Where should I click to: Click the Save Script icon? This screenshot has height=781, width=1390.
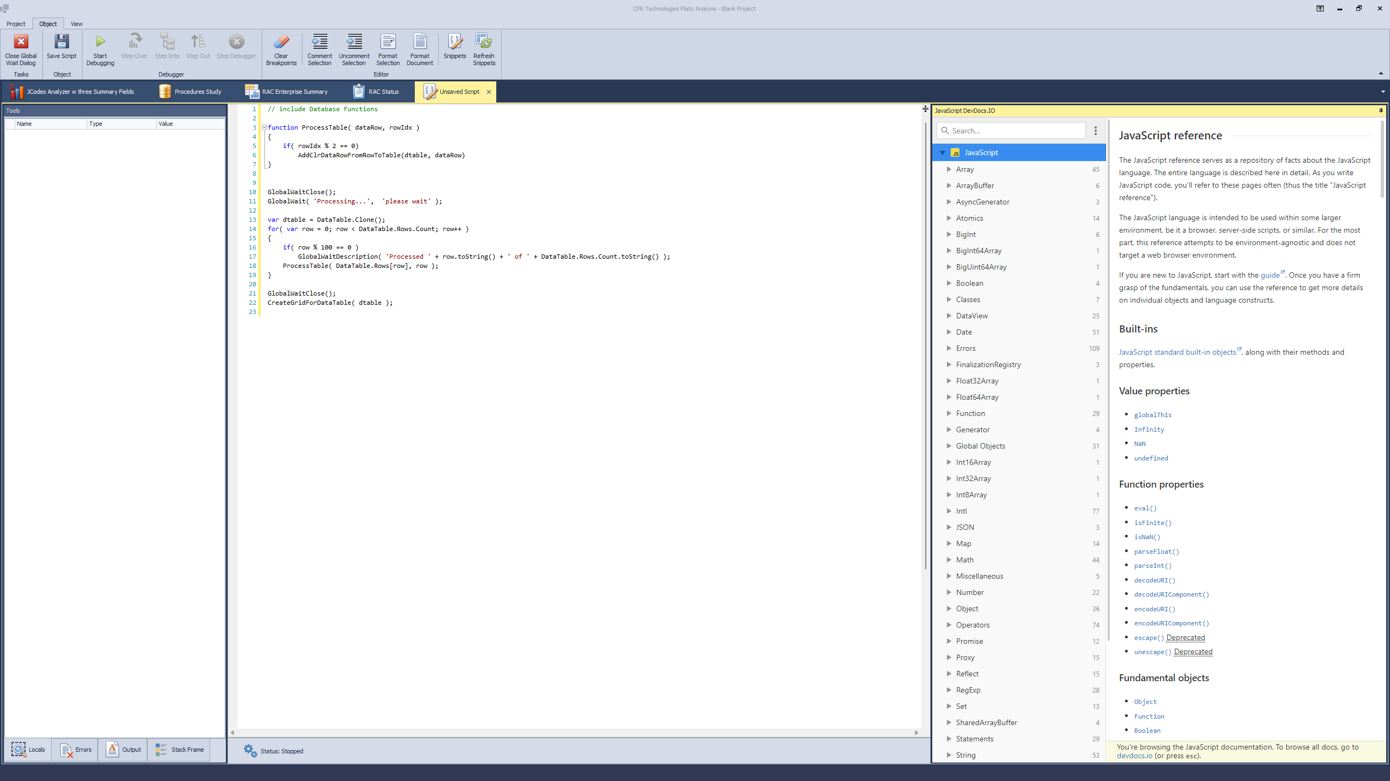tap(61, 42)
